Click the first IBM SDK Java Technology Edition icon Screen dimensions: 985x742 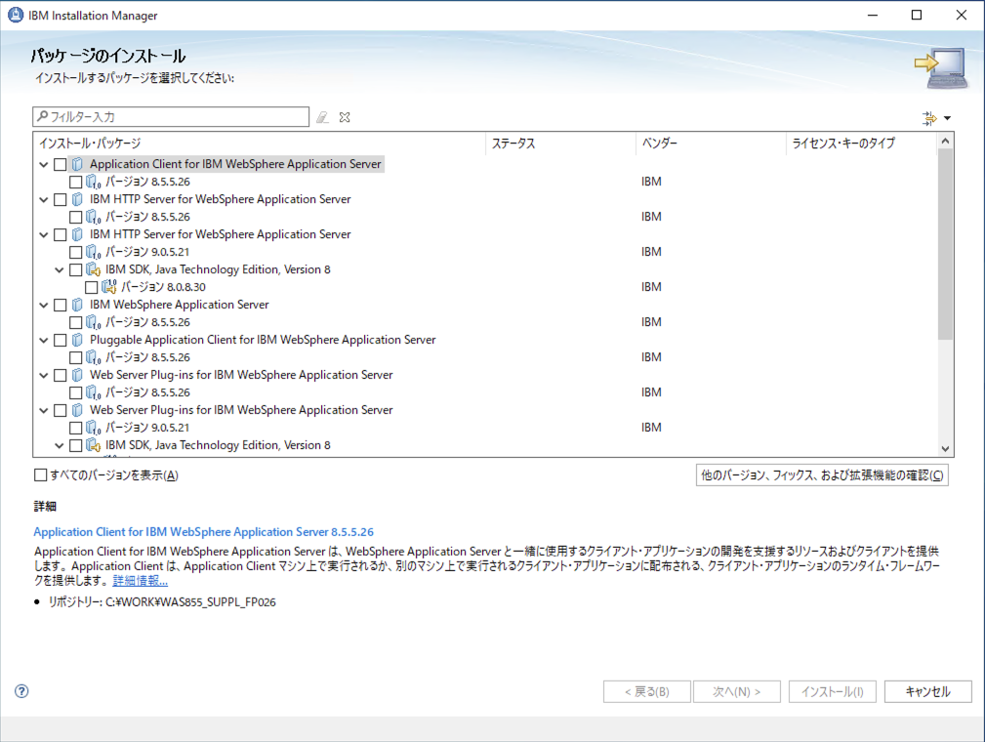pos(94,269)
